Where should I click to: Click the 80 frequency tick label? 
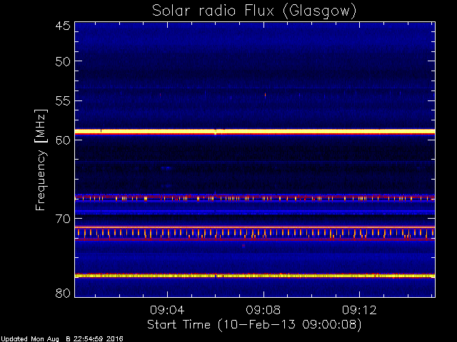(x=63, y=293)
